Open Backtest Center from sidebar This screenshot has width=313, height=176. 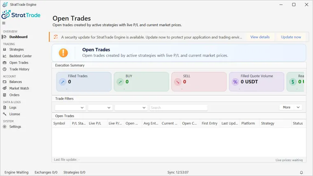pos(21,56)
